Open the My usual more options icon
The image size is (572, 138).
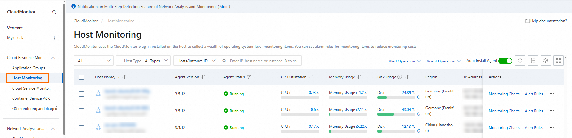[x=54, y=38]
